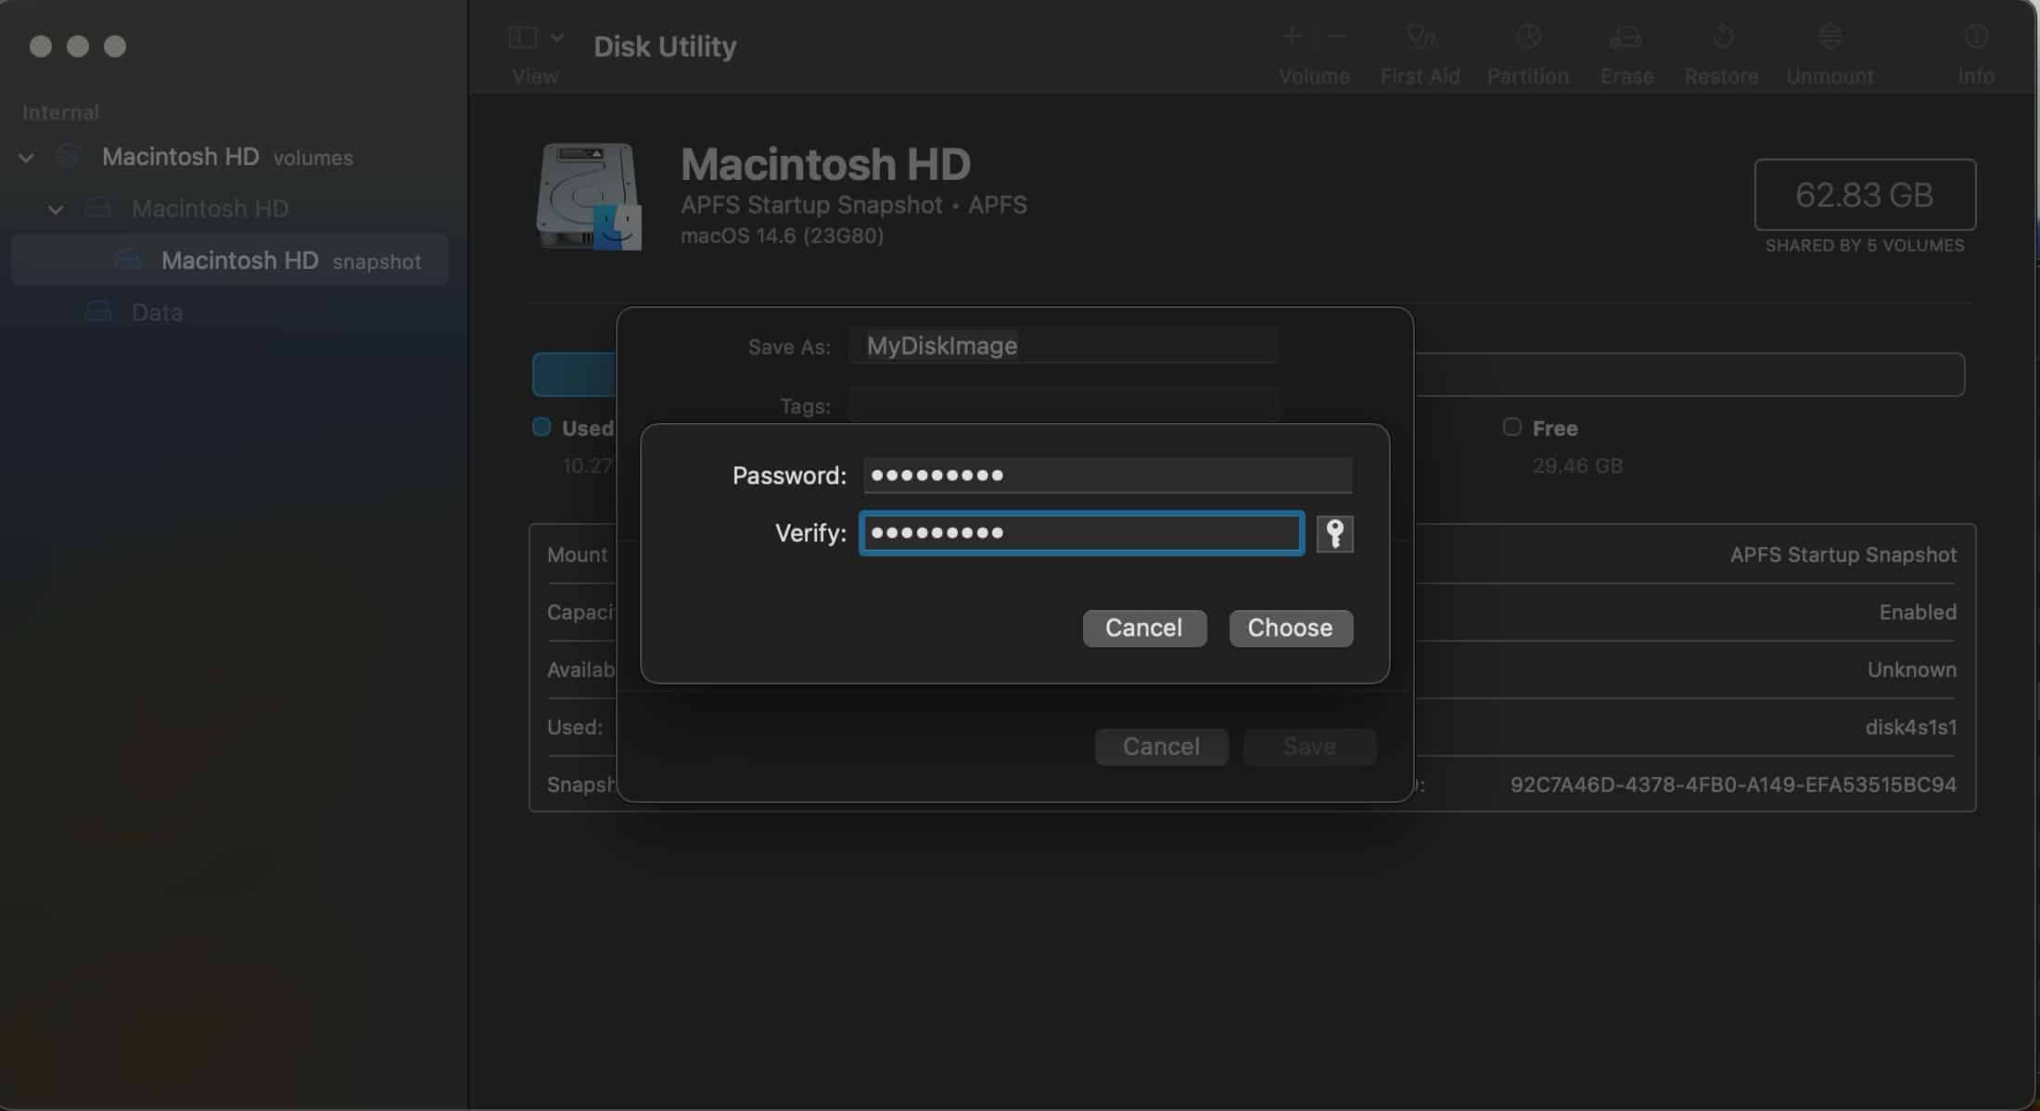The height and width of the screenshot is (1111, 2040).
Task: Click the window close button
Action: [41, 46]
